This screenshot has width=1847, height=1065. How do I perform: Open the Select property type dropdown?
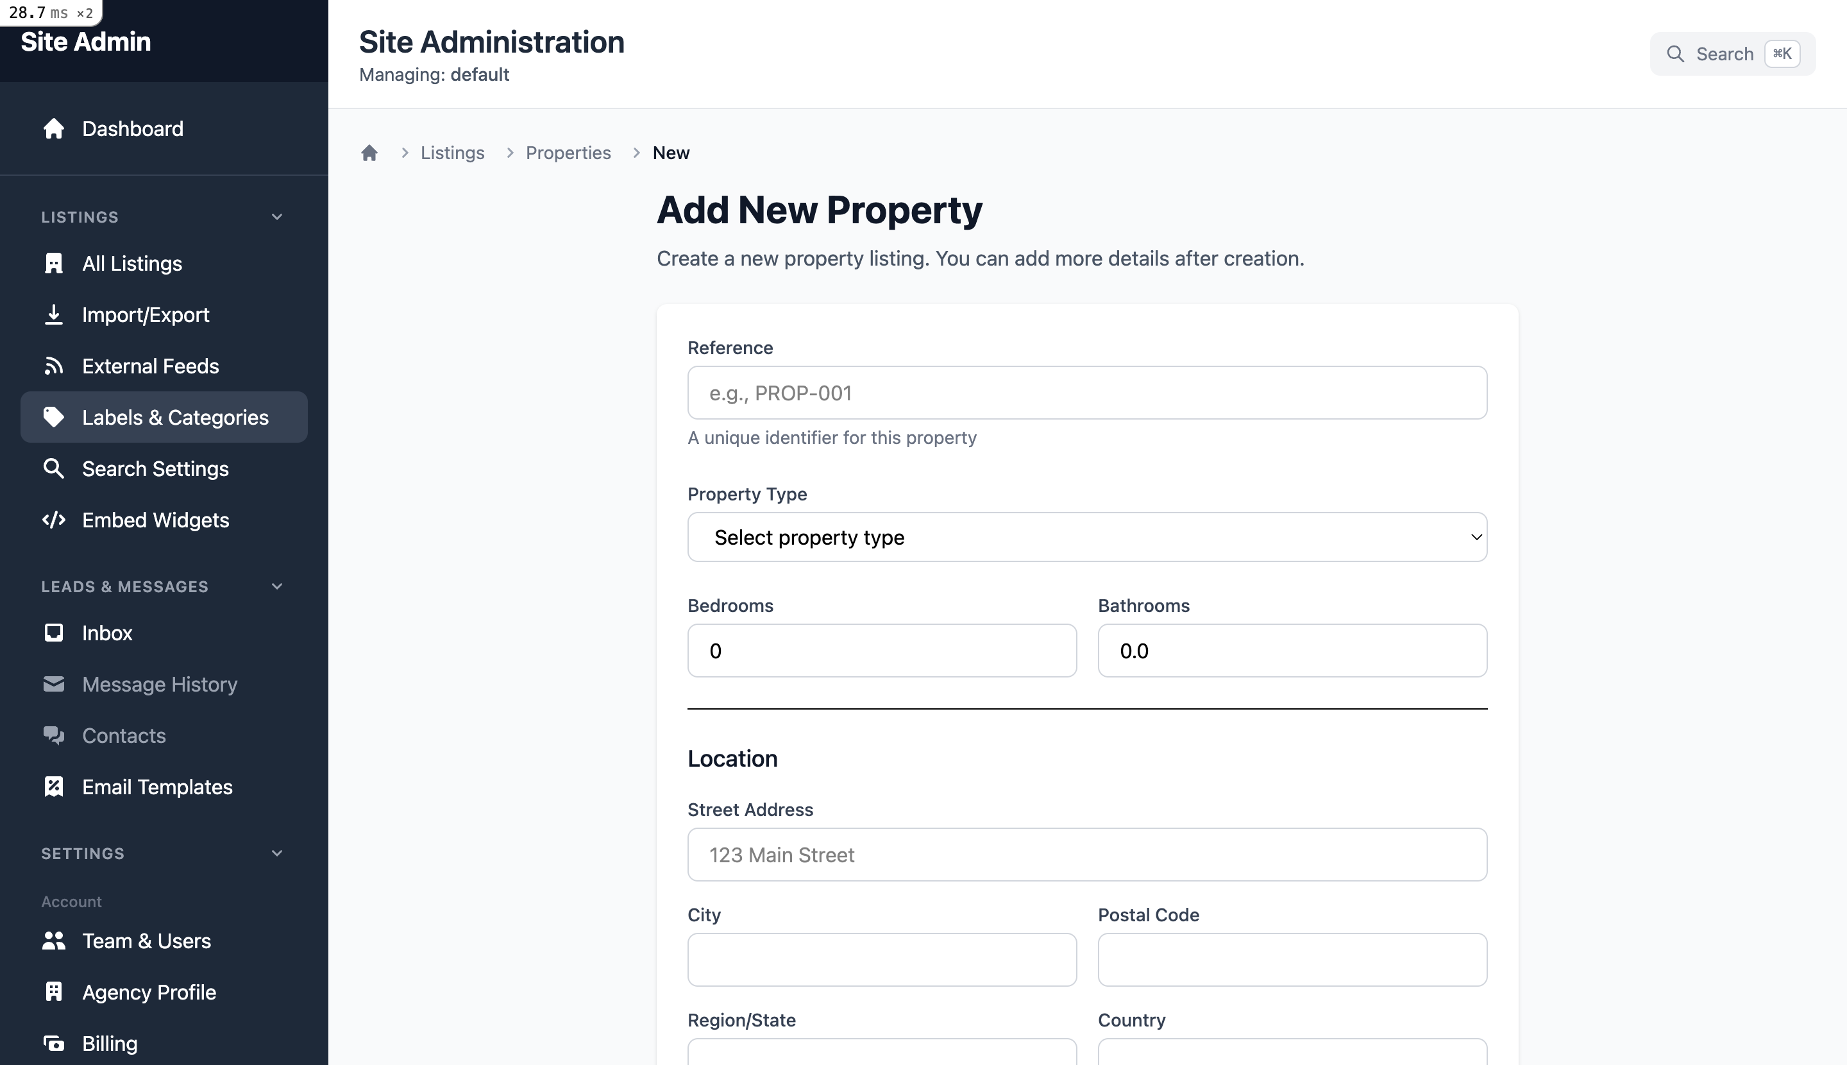(1086, 537)
